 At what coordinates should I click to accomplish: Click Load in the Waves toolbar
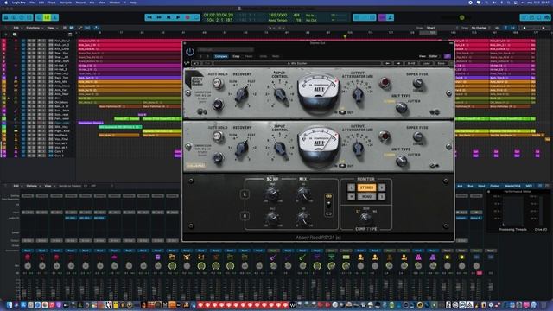(426, 63)
